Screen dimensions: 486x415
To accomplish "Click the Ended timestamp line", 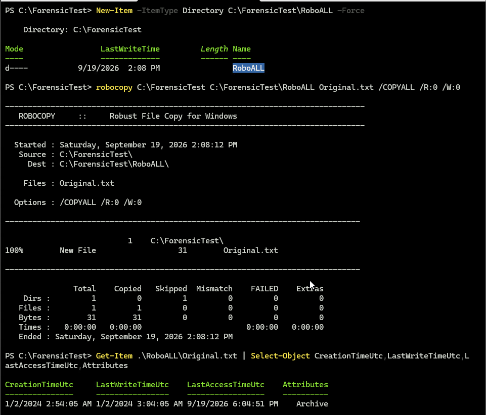I will click(x=126, y=337).
